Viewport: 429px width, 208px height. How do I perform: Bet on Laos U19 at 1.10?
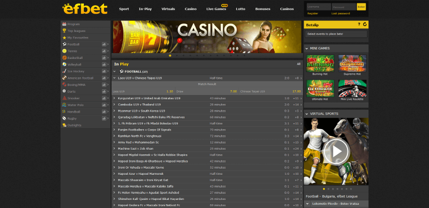click(143, 91)
